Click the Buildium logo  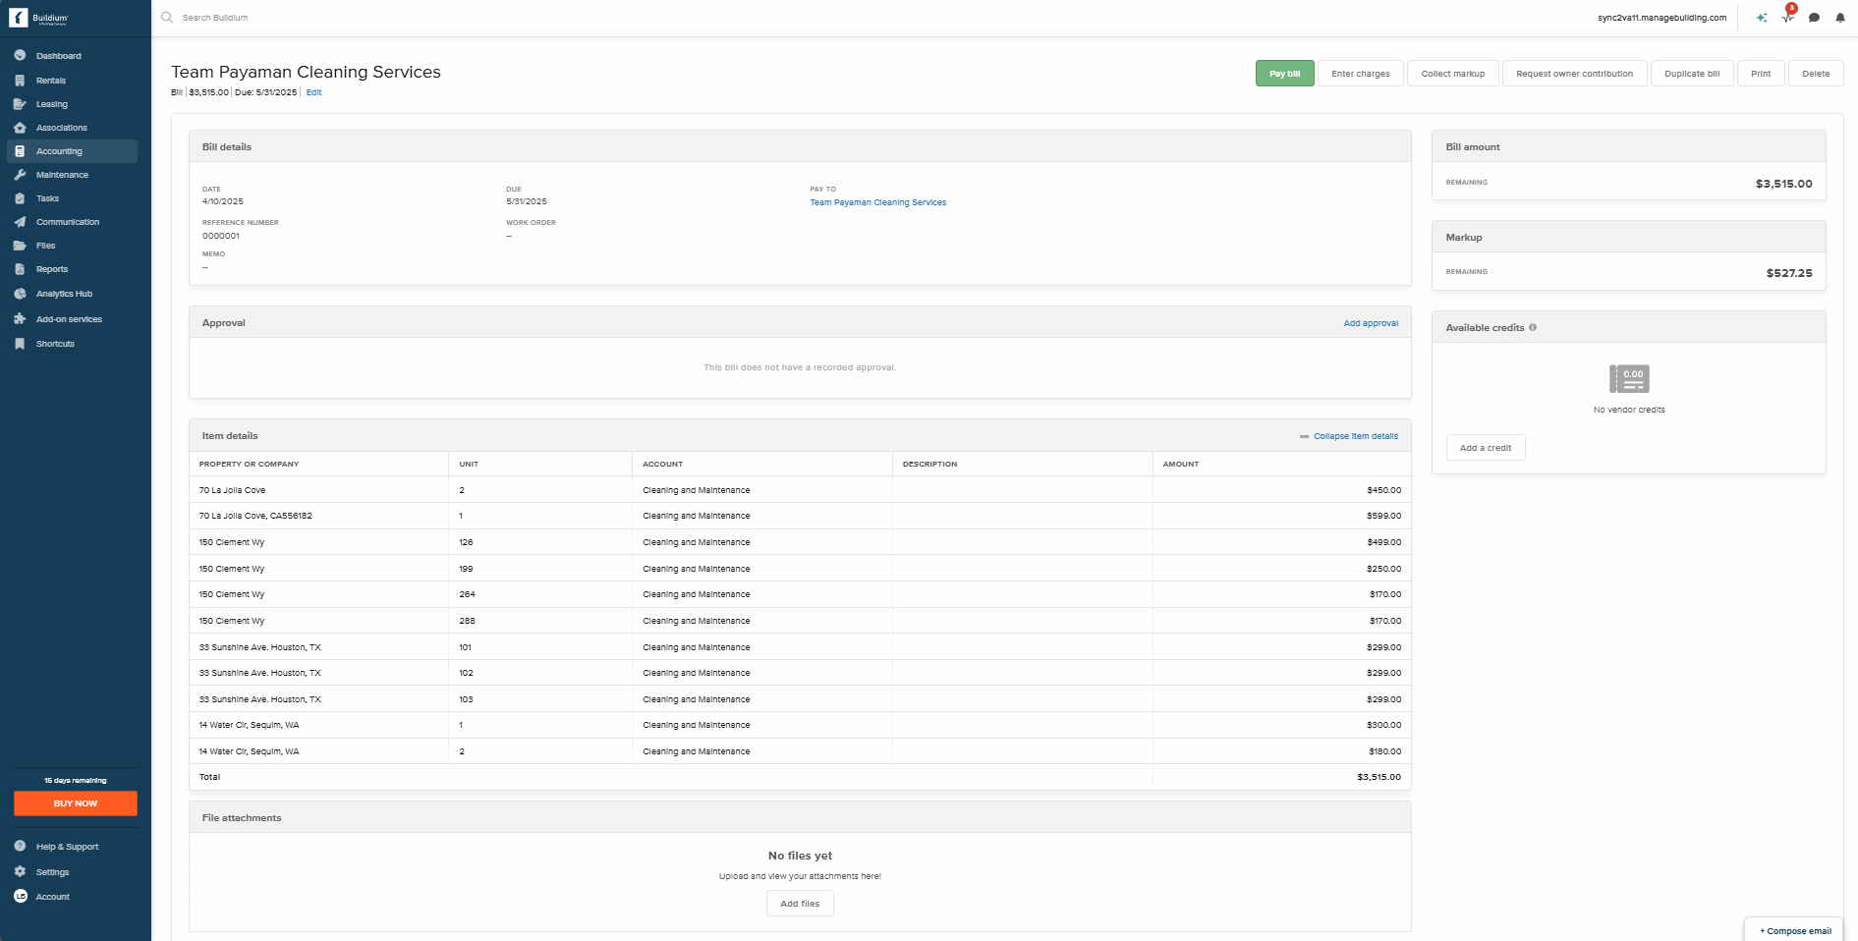pyautogui.click(x=38, y=18)
